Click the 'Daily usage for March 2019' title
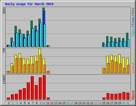Image resolution: width=136 pixels, height=106 pixels. tap(29, 4)
